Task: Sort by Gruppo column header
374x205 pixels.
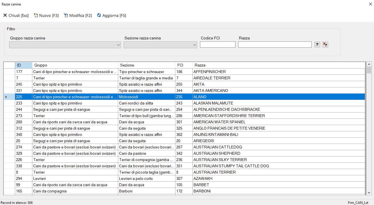Action: (x=75, y=65)
